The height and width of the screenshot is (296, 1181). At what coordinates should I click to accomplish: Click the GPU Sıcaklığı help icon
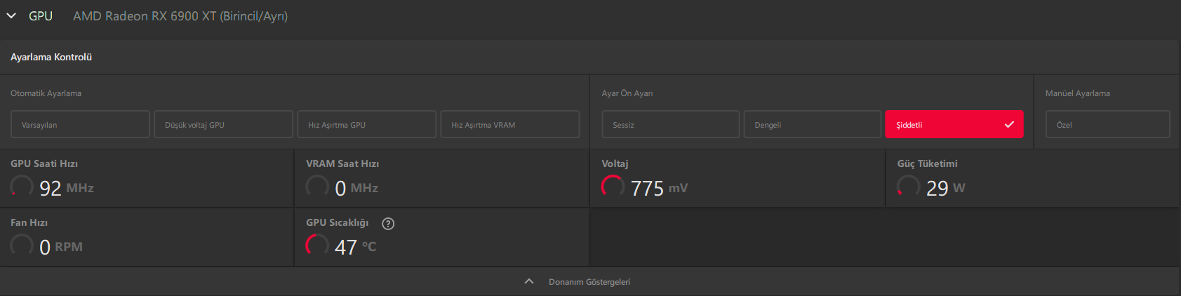[x=388, y=223]
